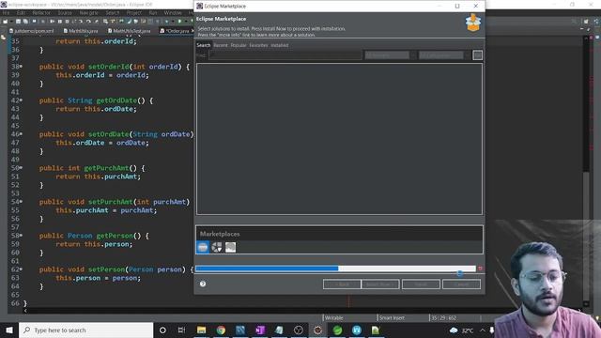The height and width of the screenshot is (338, 601).
Task: Collapse the setPurchAmt method at line 54
Action: (21, 202)
